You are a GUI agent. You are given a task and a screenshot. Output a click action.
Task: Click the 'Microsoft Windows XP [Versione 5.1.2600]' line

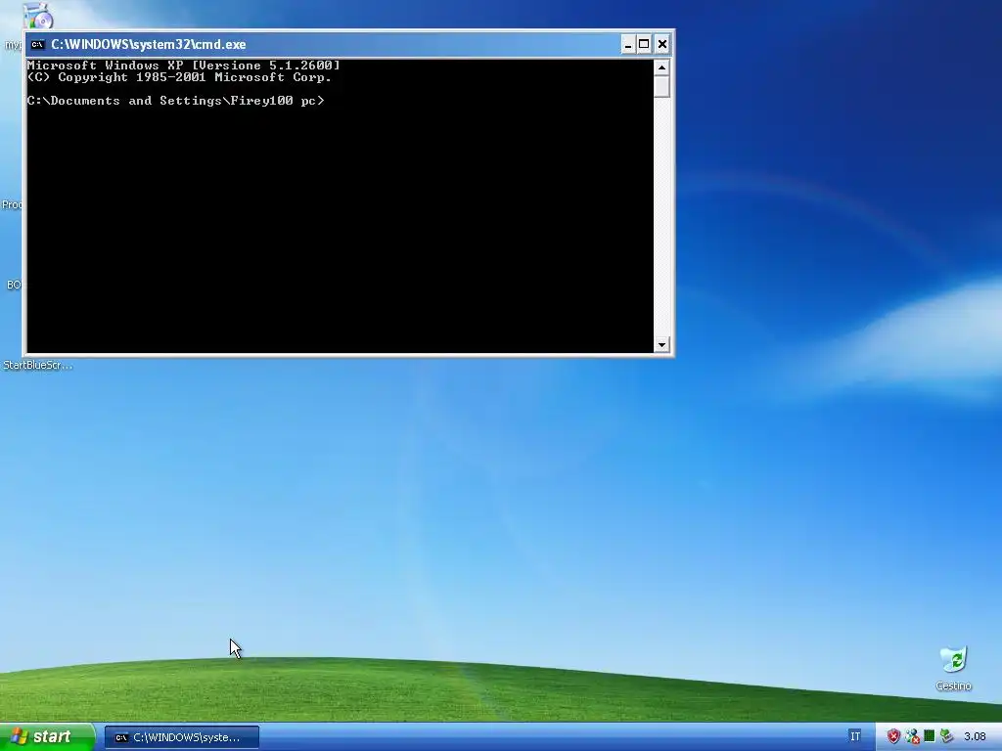tap(183, 66)
